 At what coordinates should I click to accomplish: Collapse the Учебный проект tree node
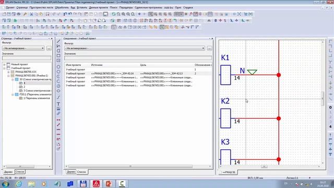[x=4, y=68]
